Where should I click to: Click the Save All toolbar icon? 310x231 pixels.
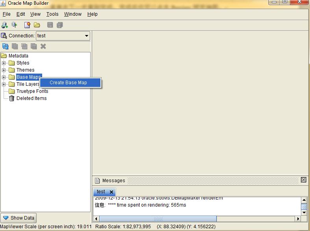(x=59, y=25)
